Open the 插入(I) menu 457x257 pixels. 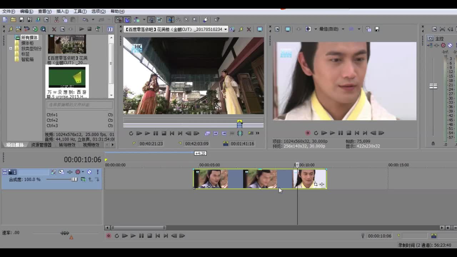click(x=62, y=11)
